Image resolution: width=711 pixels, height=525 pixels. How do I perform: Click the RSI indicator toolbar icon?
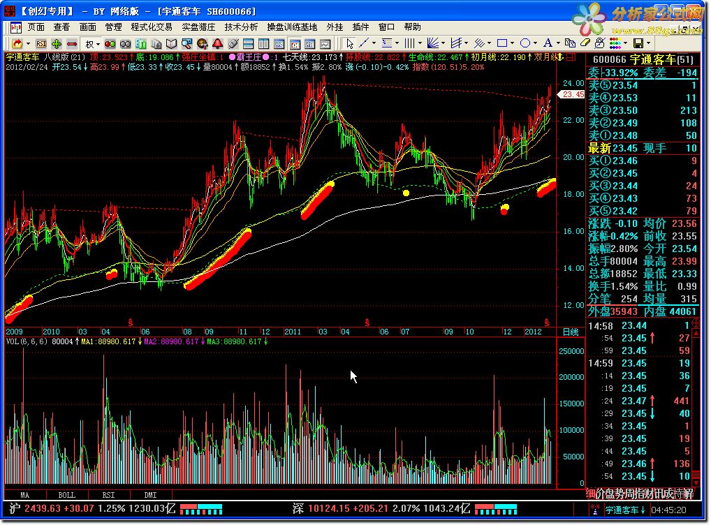[41, 44]
